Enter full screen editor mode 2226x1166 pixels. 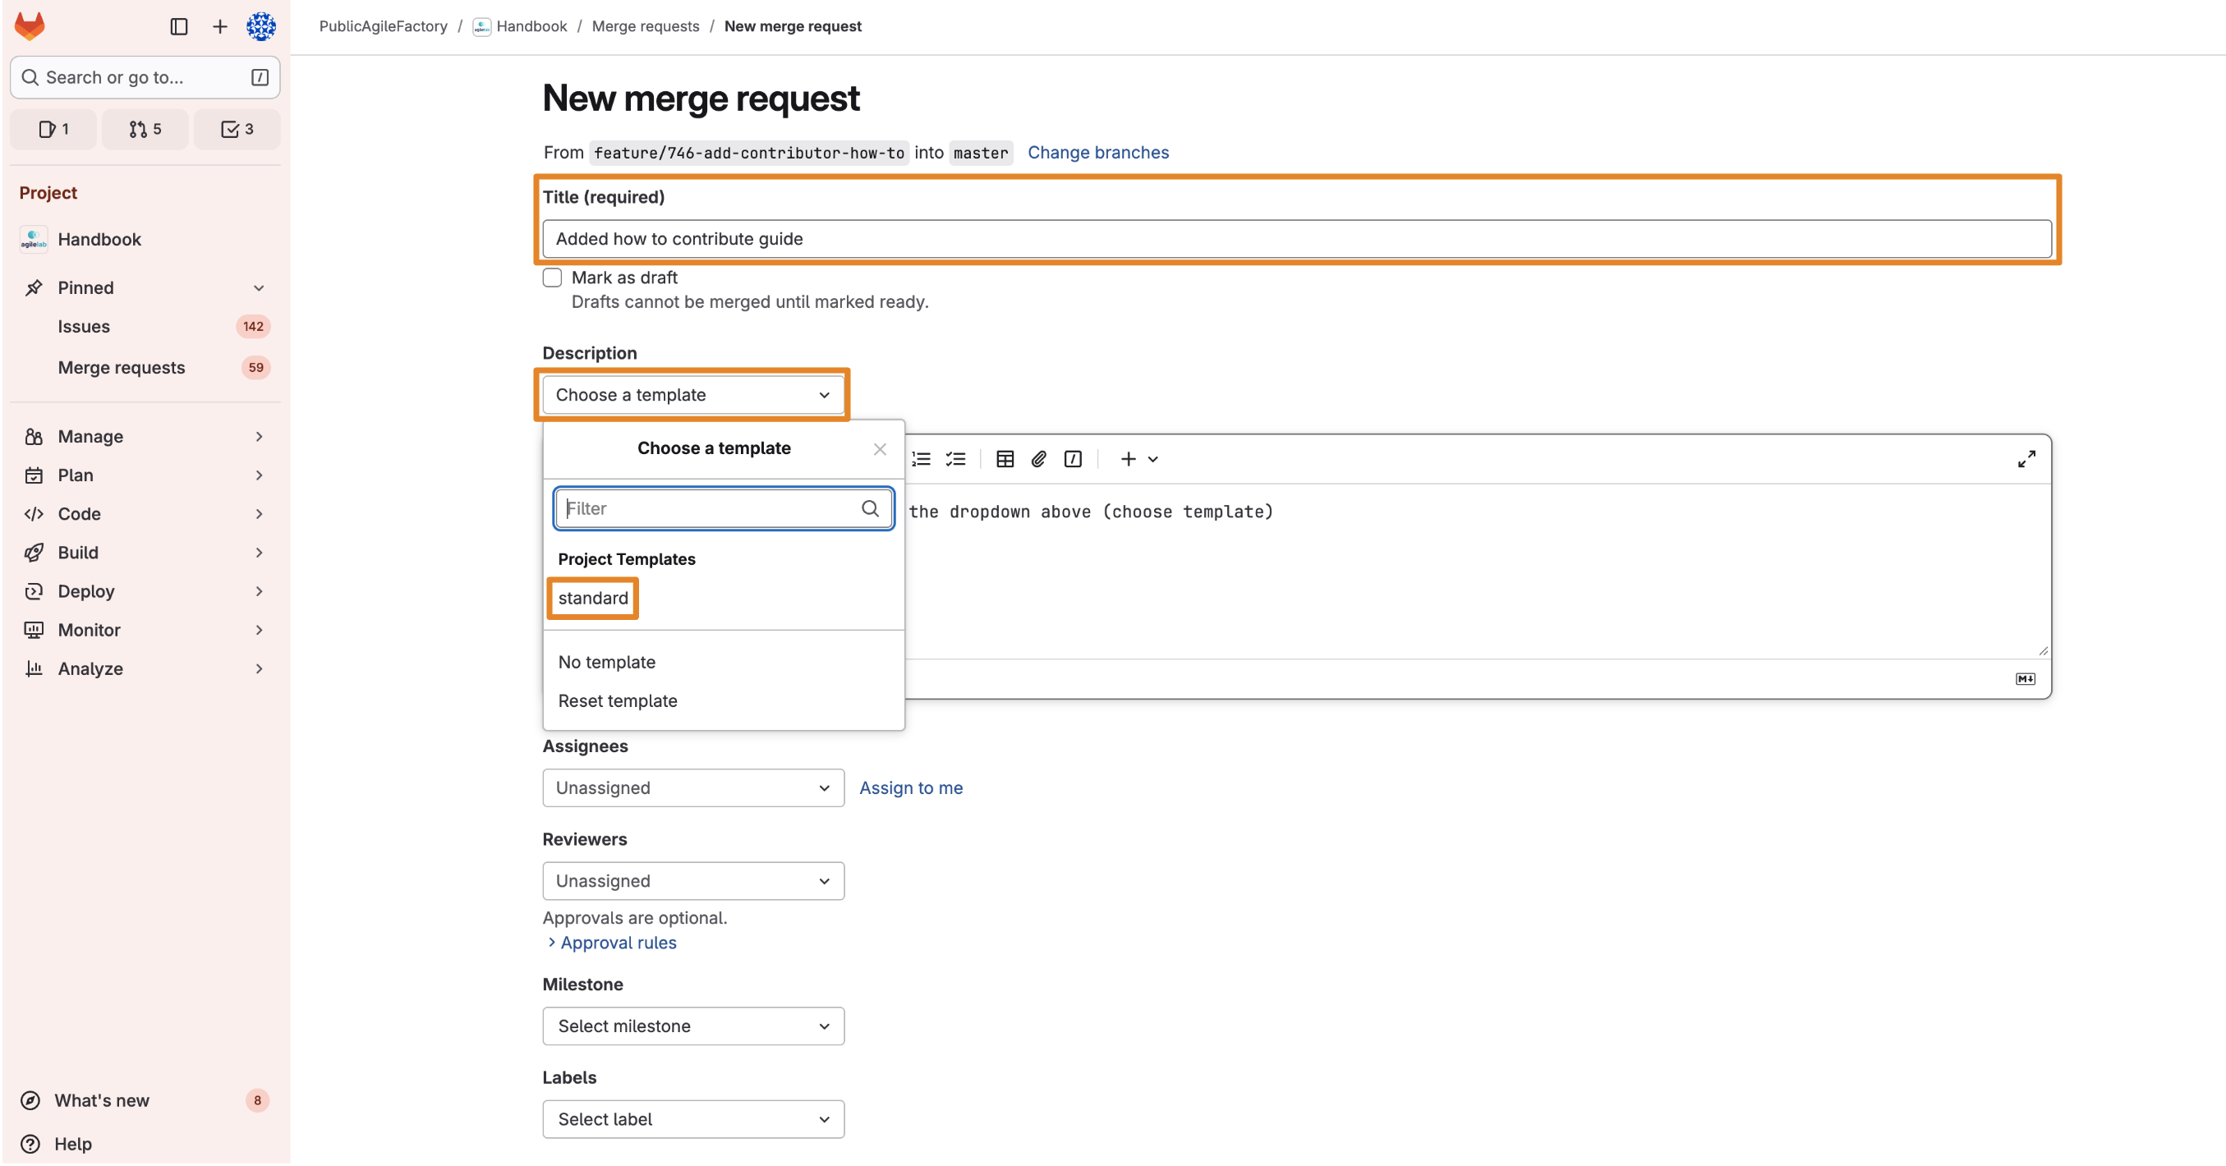(2026, 459)
